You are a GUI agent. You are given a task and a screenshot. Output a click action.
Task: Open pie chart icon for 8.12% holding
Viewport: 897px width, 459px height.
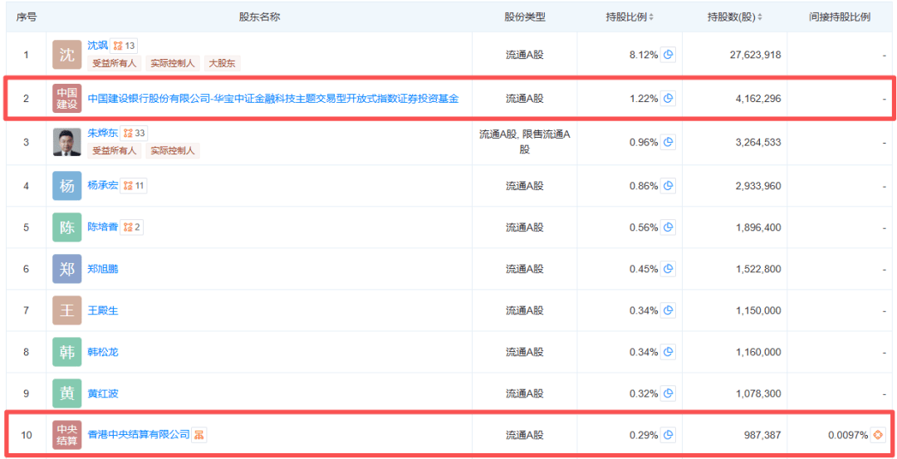point(668,55)
